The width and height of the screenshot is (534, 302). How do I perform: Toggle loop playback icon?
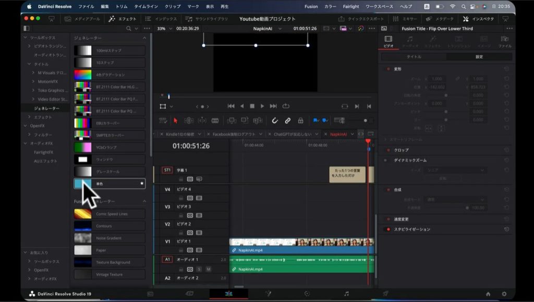286,106
